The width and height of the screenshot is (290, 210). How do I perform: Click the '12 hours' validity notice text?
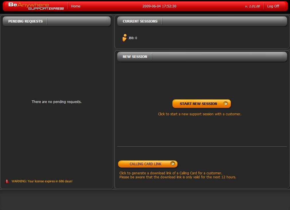(177, 177)
